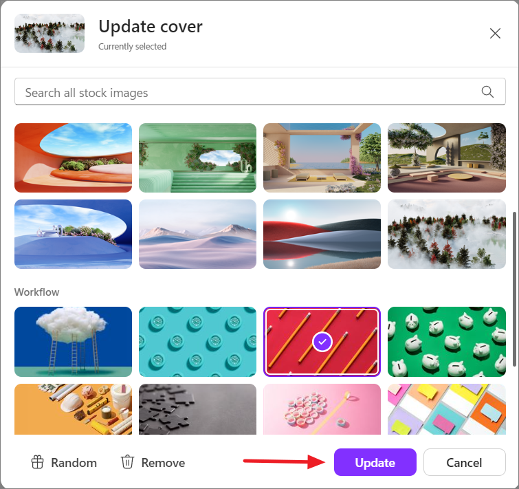The height and width of the screenshot is (489, 519).
Task: Choose the teal clocks pattern image
Action: click(x=197, y=342)
